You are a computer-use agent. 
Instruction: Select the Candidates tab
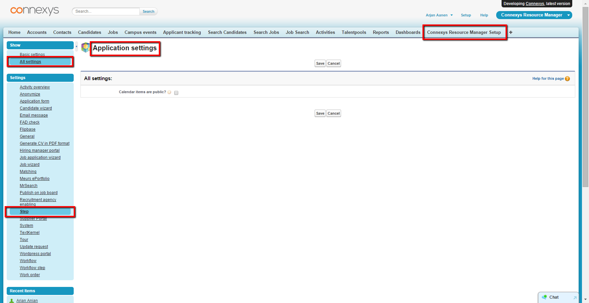pos(89,33)
